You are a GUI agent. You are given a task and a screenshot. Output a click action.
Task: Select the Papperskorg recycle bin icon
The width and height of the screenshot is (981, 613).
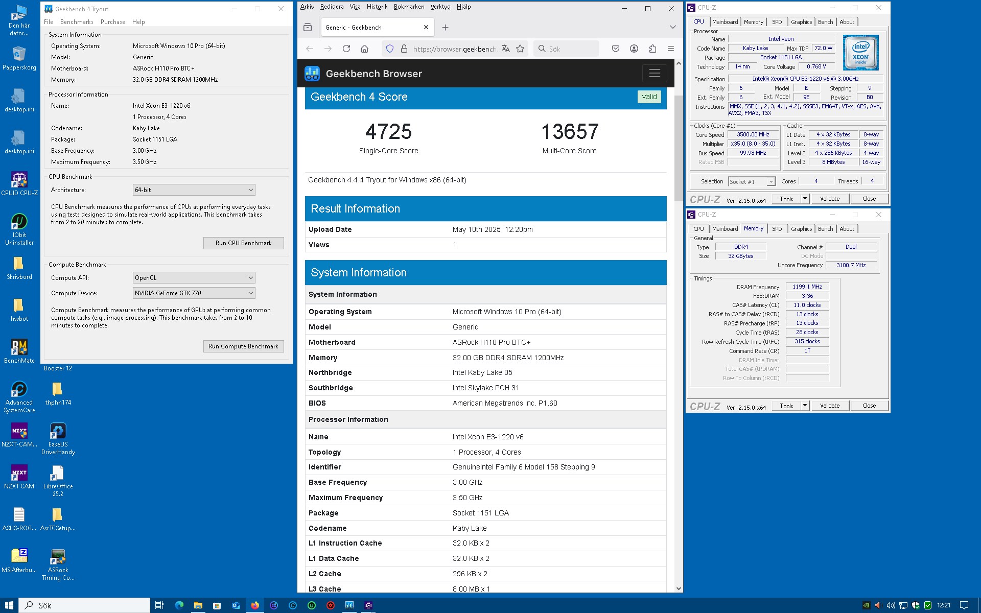point(19,58)
